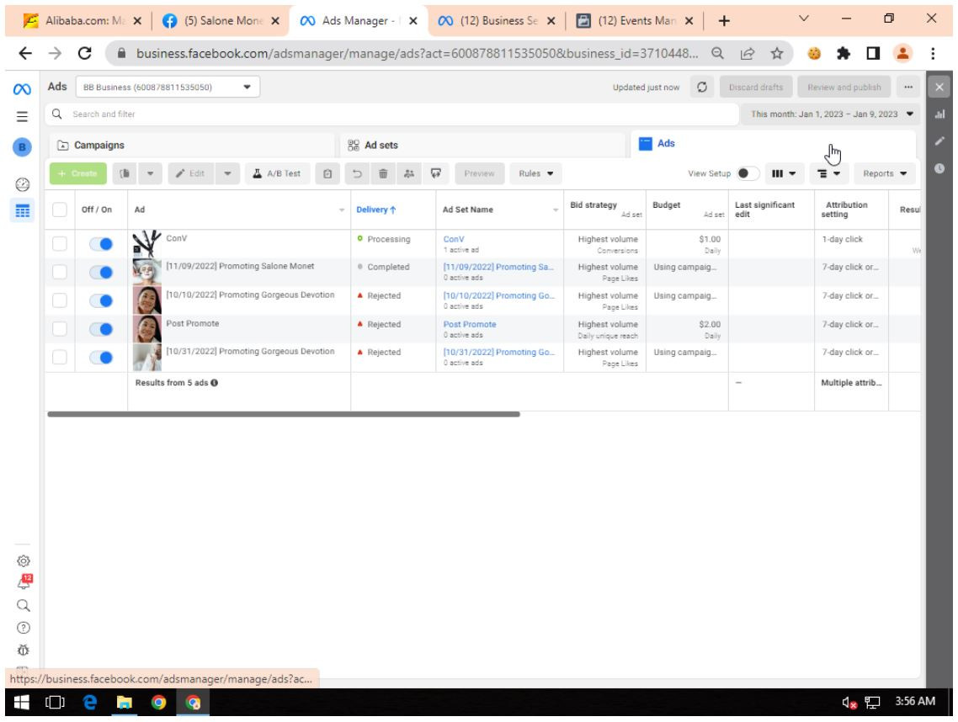Bookmark page with the star icon

(776, 54)
